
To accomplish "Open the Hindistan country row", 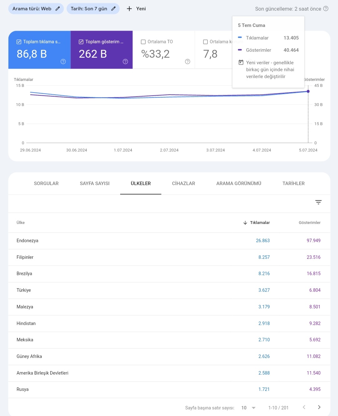I will pos(169,323).
